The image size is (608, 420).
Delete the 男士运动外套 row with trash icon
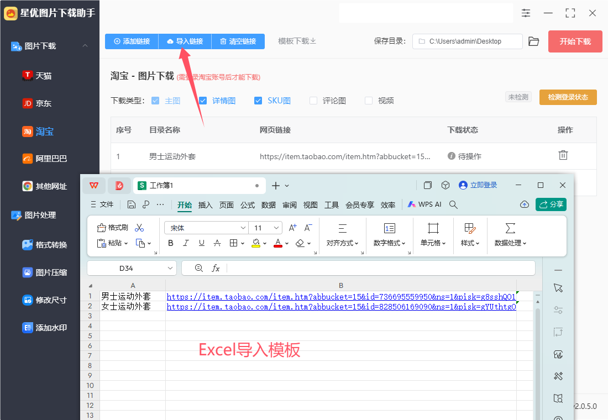pos(563,155)
